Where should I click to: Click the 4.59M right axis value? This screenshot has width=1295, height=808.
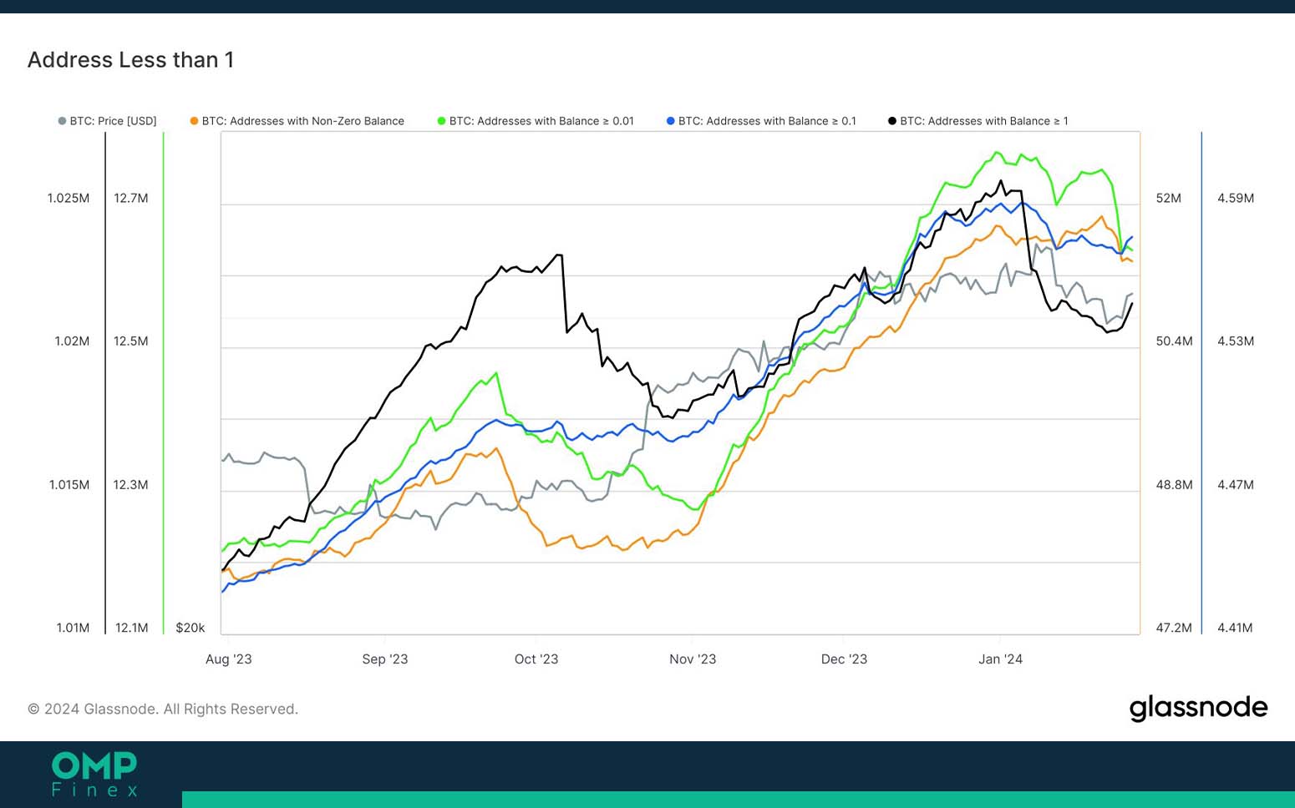click(x=1236, y=198)
